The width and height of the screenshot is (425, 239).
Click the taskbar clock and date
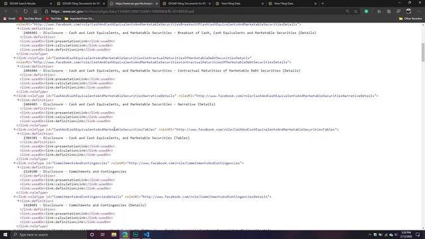coord(406,234)
